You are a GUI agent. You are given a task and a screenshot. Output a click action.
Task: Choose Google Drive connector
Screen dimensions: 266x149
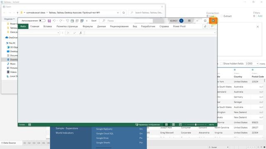coord(102,138)
